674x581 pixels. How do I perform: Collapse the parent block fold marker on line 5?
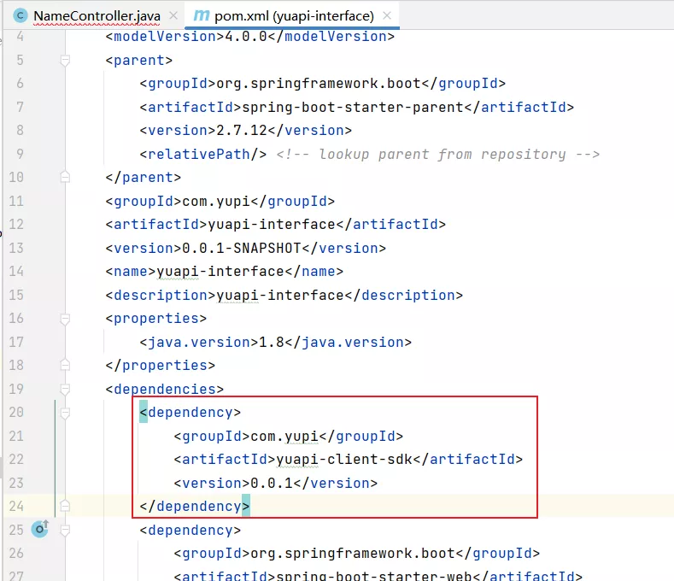click(x=65, y=60)
